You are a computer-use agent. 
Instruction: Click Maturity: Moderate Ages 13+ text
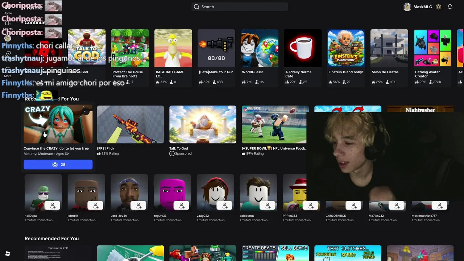coord(46,154)
